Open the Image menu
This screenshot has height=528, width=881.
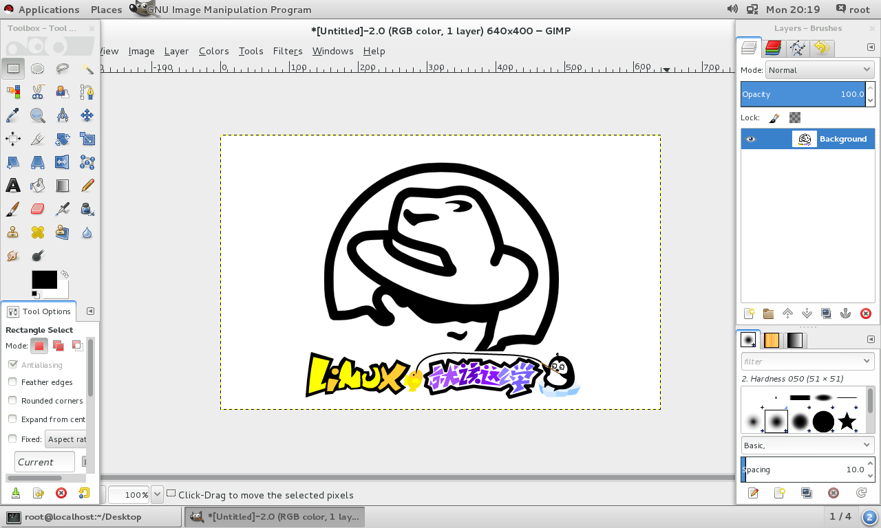tap(141, 51)
